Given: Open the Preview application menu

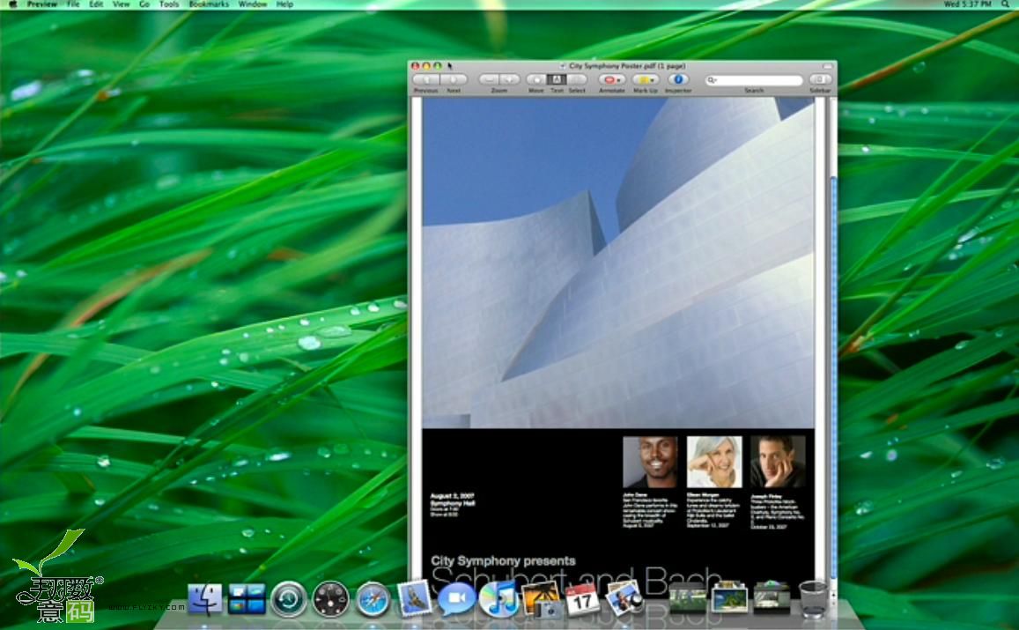Looking at the screenshot, I should (x=42, y=4).
